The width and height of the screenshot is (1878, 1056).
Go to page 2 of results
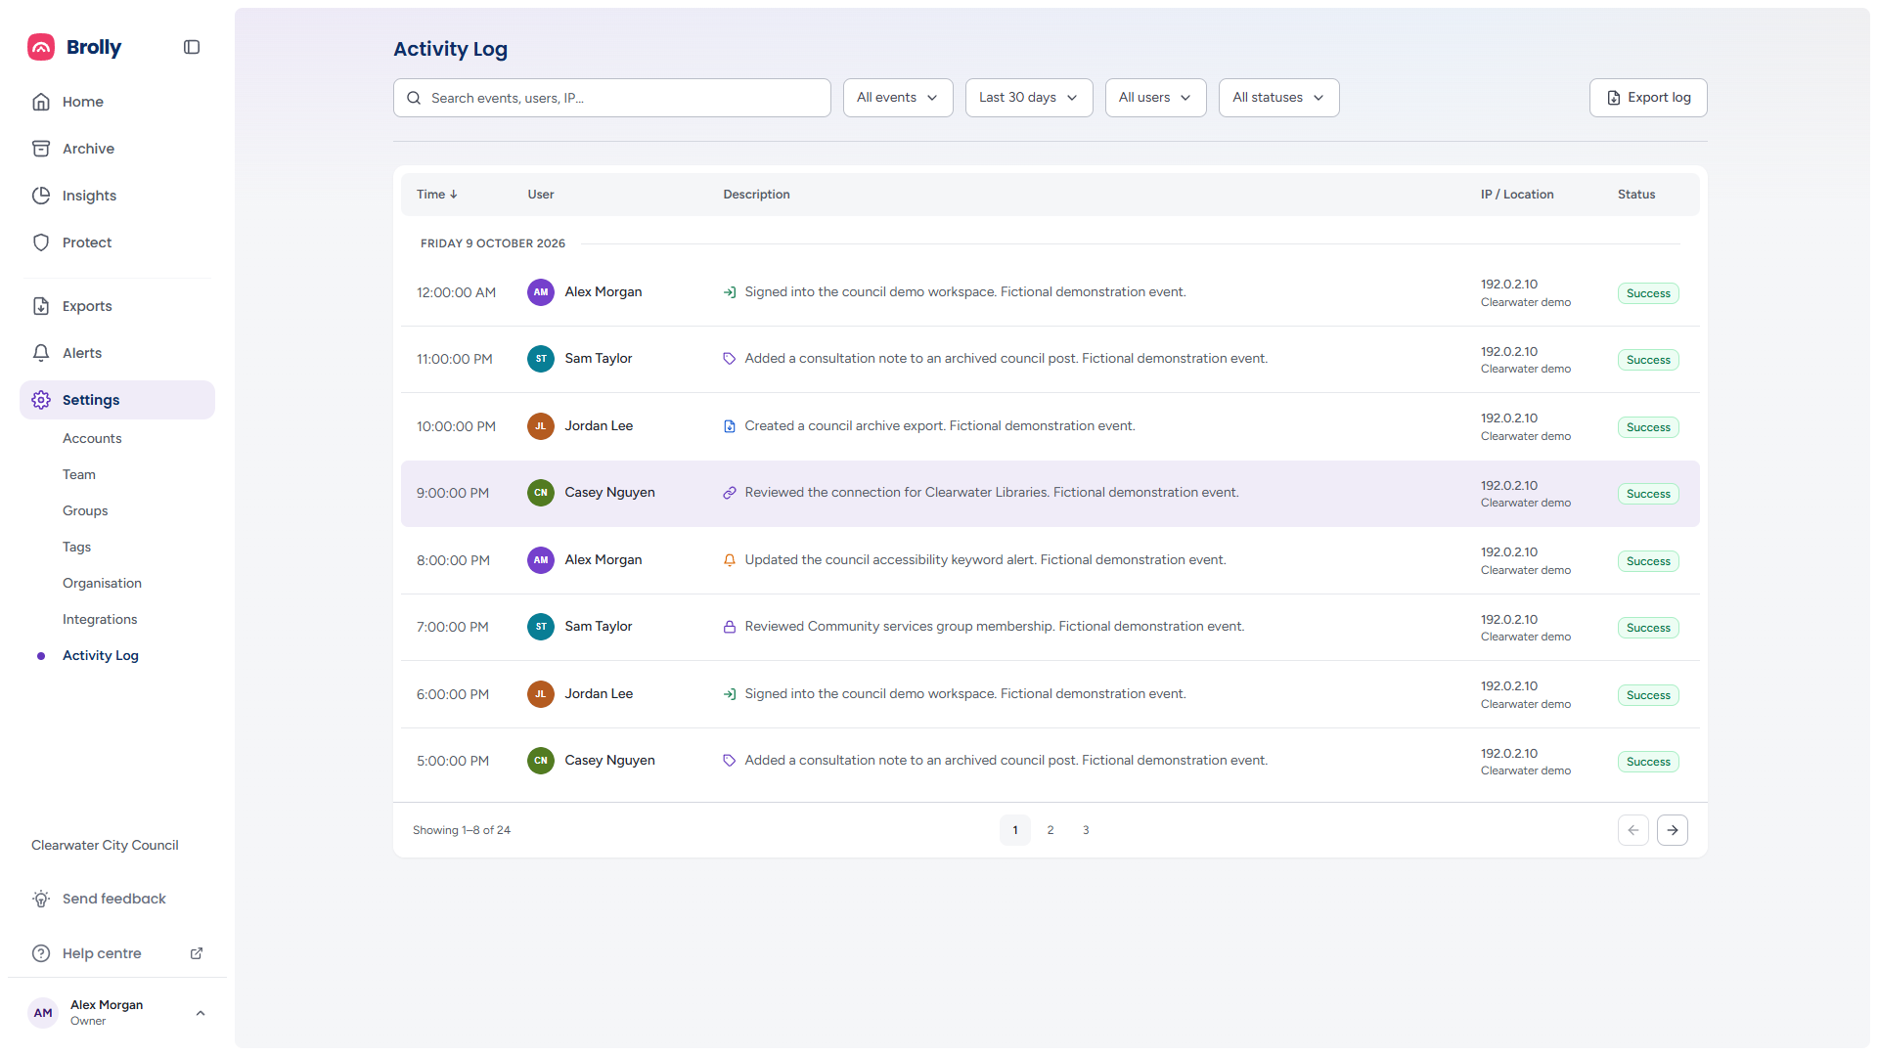pyautogui.click(x=1051, y=830)
